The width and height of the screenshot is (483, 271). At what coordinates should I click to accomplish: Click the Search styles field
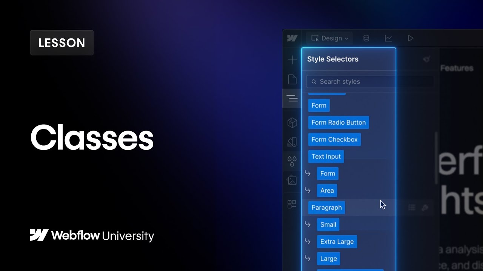(351, 81)
